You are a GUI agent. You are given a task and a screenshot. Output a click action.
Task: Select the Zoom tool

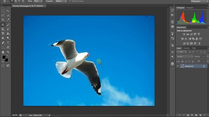coord(8,52)
